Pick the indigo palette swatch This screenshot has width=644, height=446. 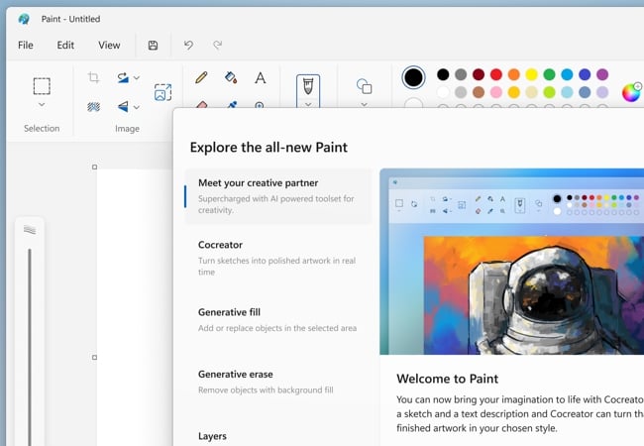click(x=585, y=74)
